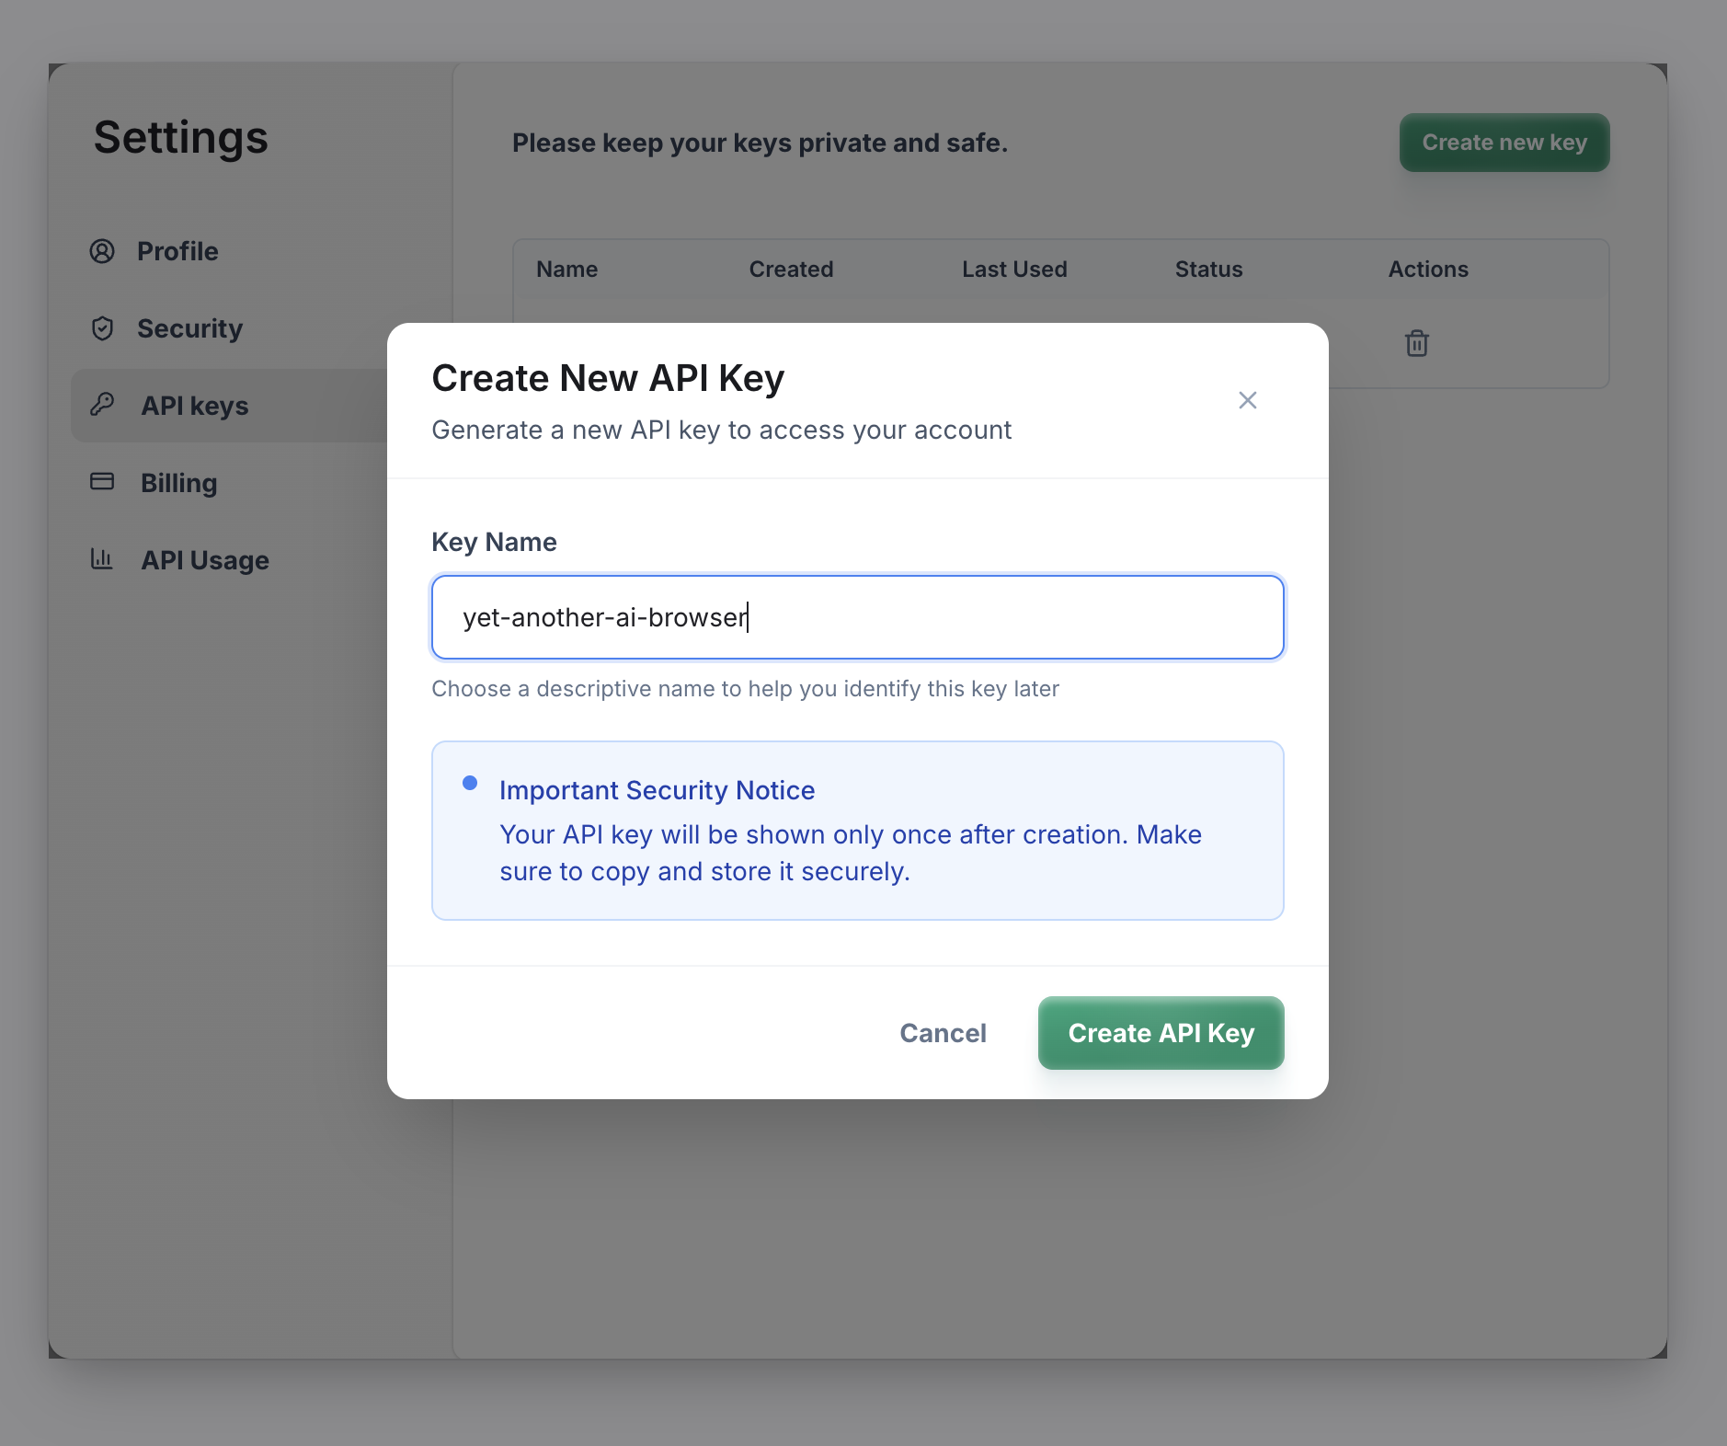Screen dimensions: 1727x1446
Task: Cancel the API key creation
Action: (x=943, y=1033)
